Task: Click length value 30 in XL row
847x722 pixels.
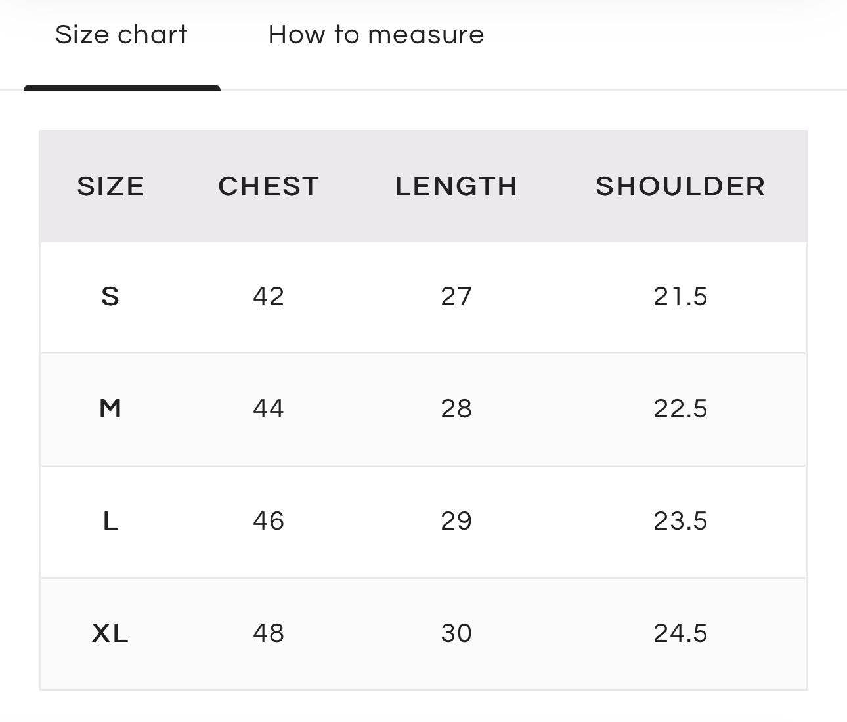Action: [x=456, y=633]
